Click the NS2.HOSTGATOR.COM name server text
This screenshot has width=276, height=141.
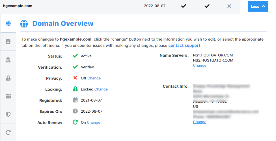coord(213,60)
